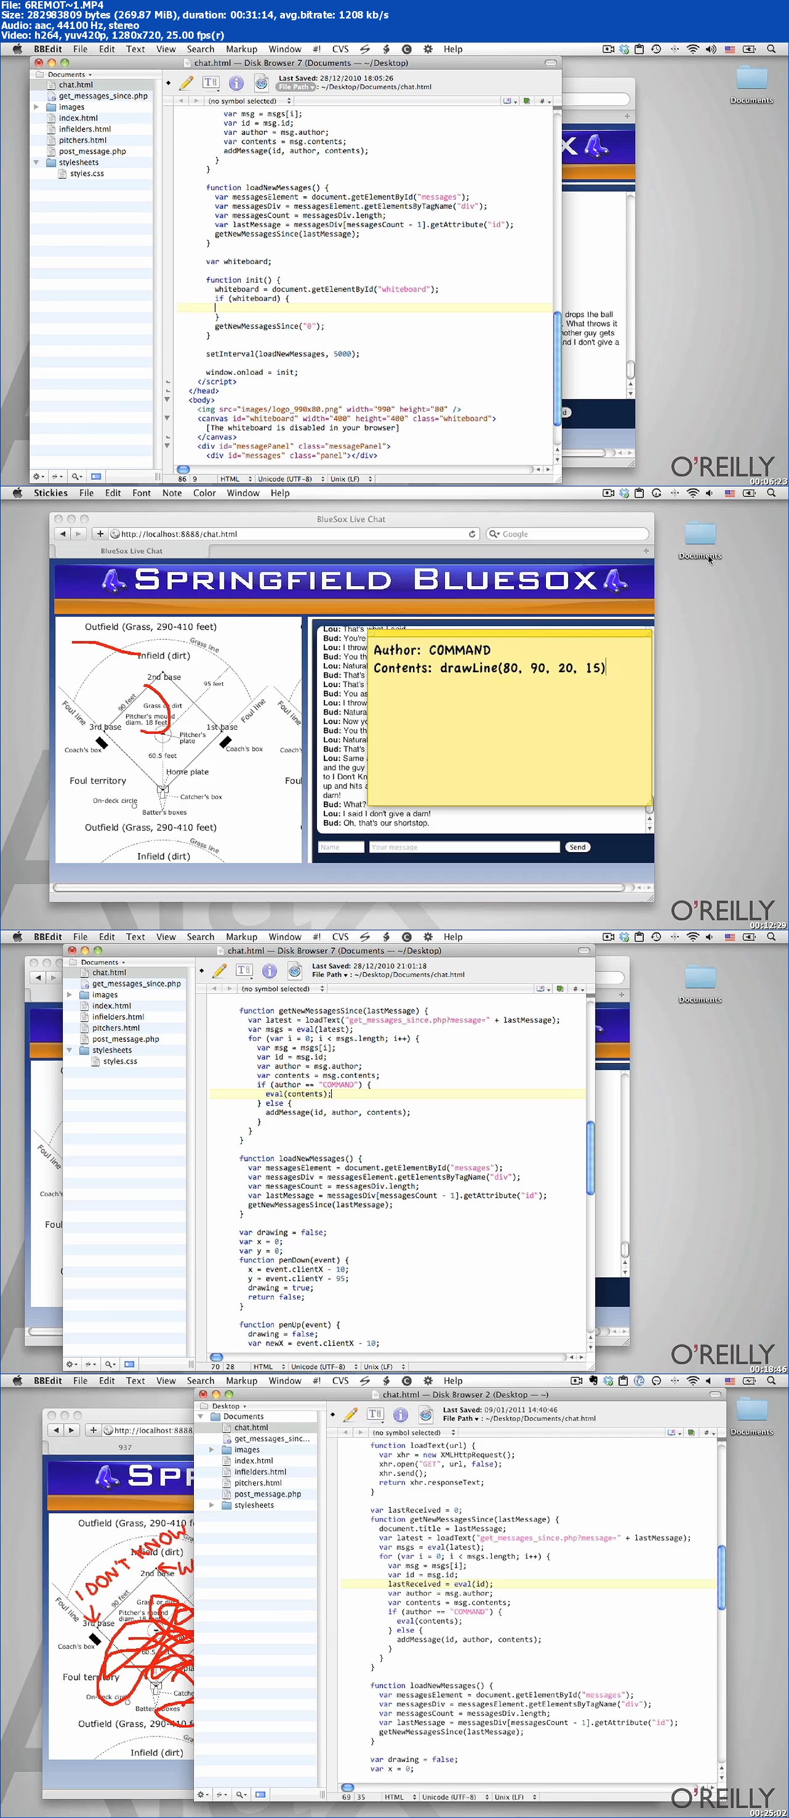Click gear menu icon in Disk Browser 2 frame's menu bar
The width and height of the screenshot is (789, 1818).
click(x=428, y=1381)
